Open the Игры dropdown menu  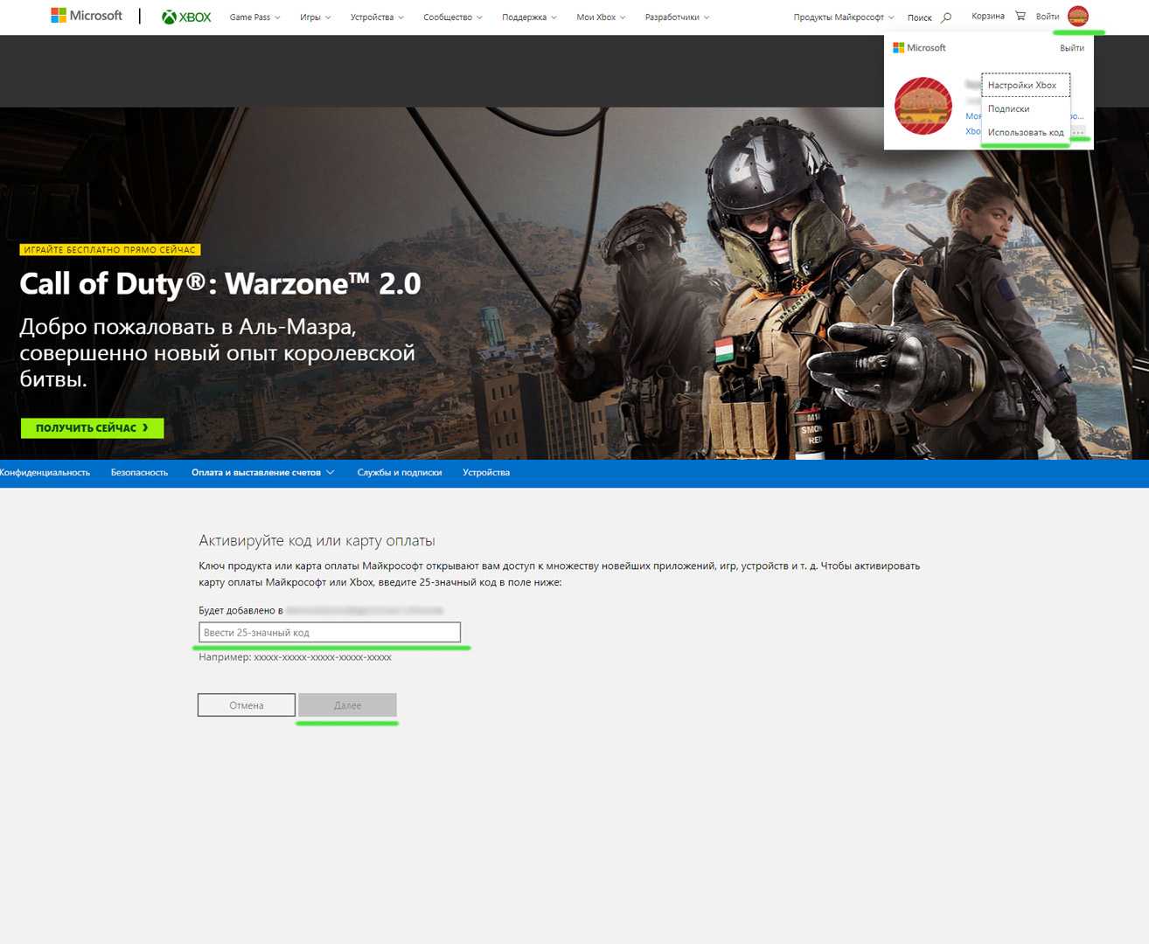(x=315, y=17)
